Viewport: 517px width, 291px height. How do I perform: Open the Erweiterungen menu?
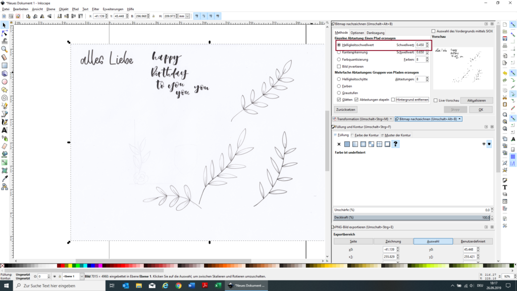click(x=113, y=9)
